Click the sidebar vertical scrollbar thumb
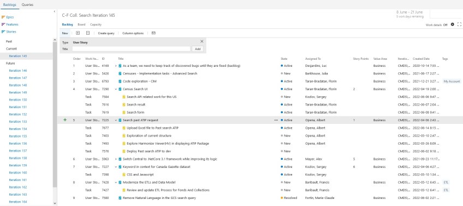 tap(55, 115)
